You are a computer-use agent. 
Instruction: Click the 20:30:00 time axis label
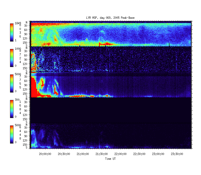point(64,154)
